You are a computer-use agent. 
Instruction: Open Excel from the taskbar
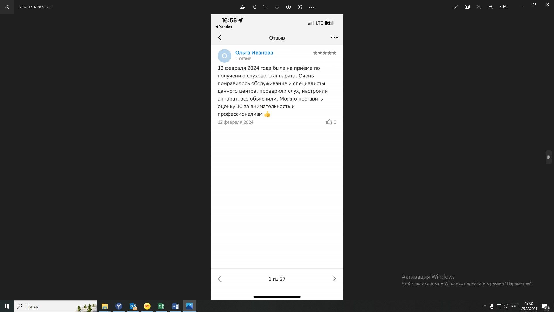161,306
